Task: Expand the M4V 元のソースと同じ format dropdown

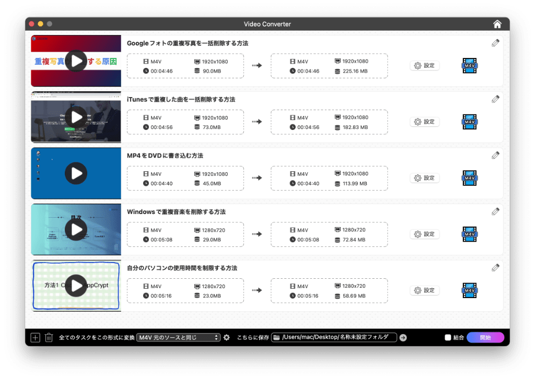Action: coord(179,338)
